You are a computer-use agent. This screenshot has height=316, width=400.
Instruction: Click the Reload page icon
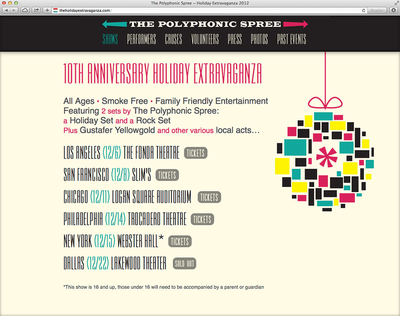364,10
